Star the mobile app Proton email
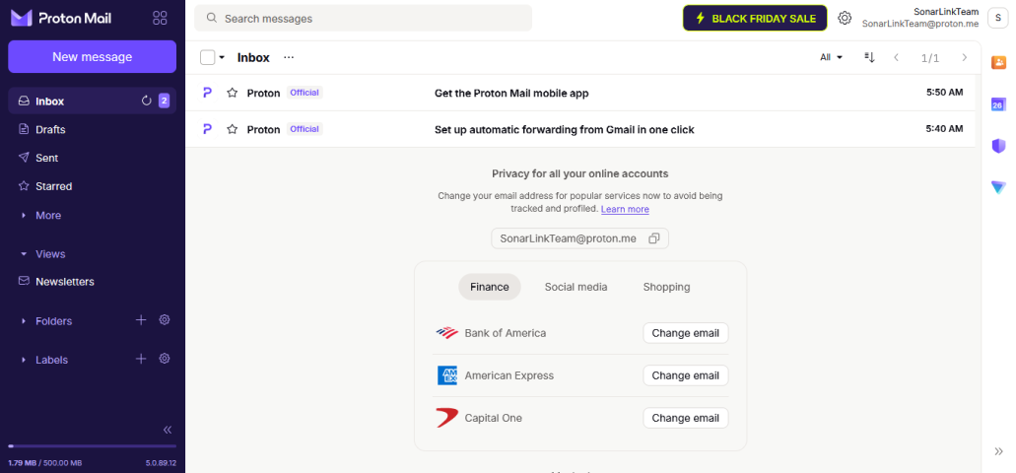The height and width of the screenshot is (473, 1016). (x=232, y=93)
